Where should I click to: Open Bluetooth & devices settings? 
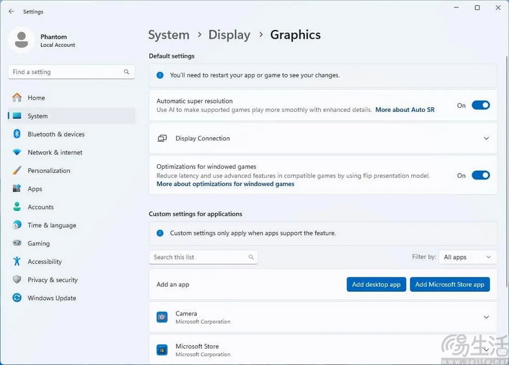(x=71, y=134)
